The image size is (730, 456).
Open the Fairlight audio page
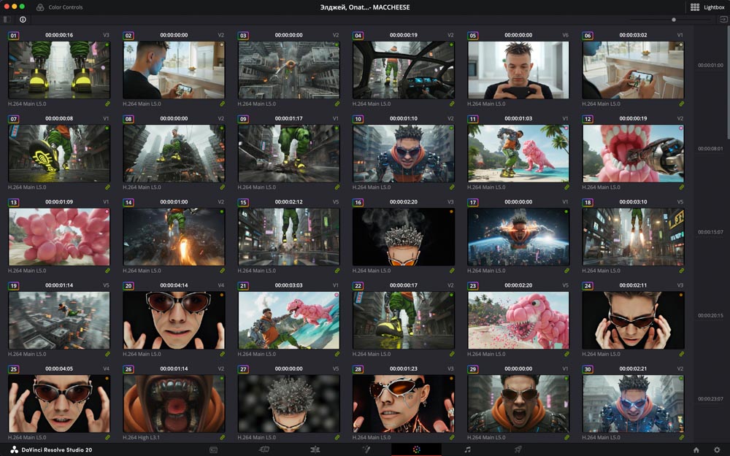[467, 449]
